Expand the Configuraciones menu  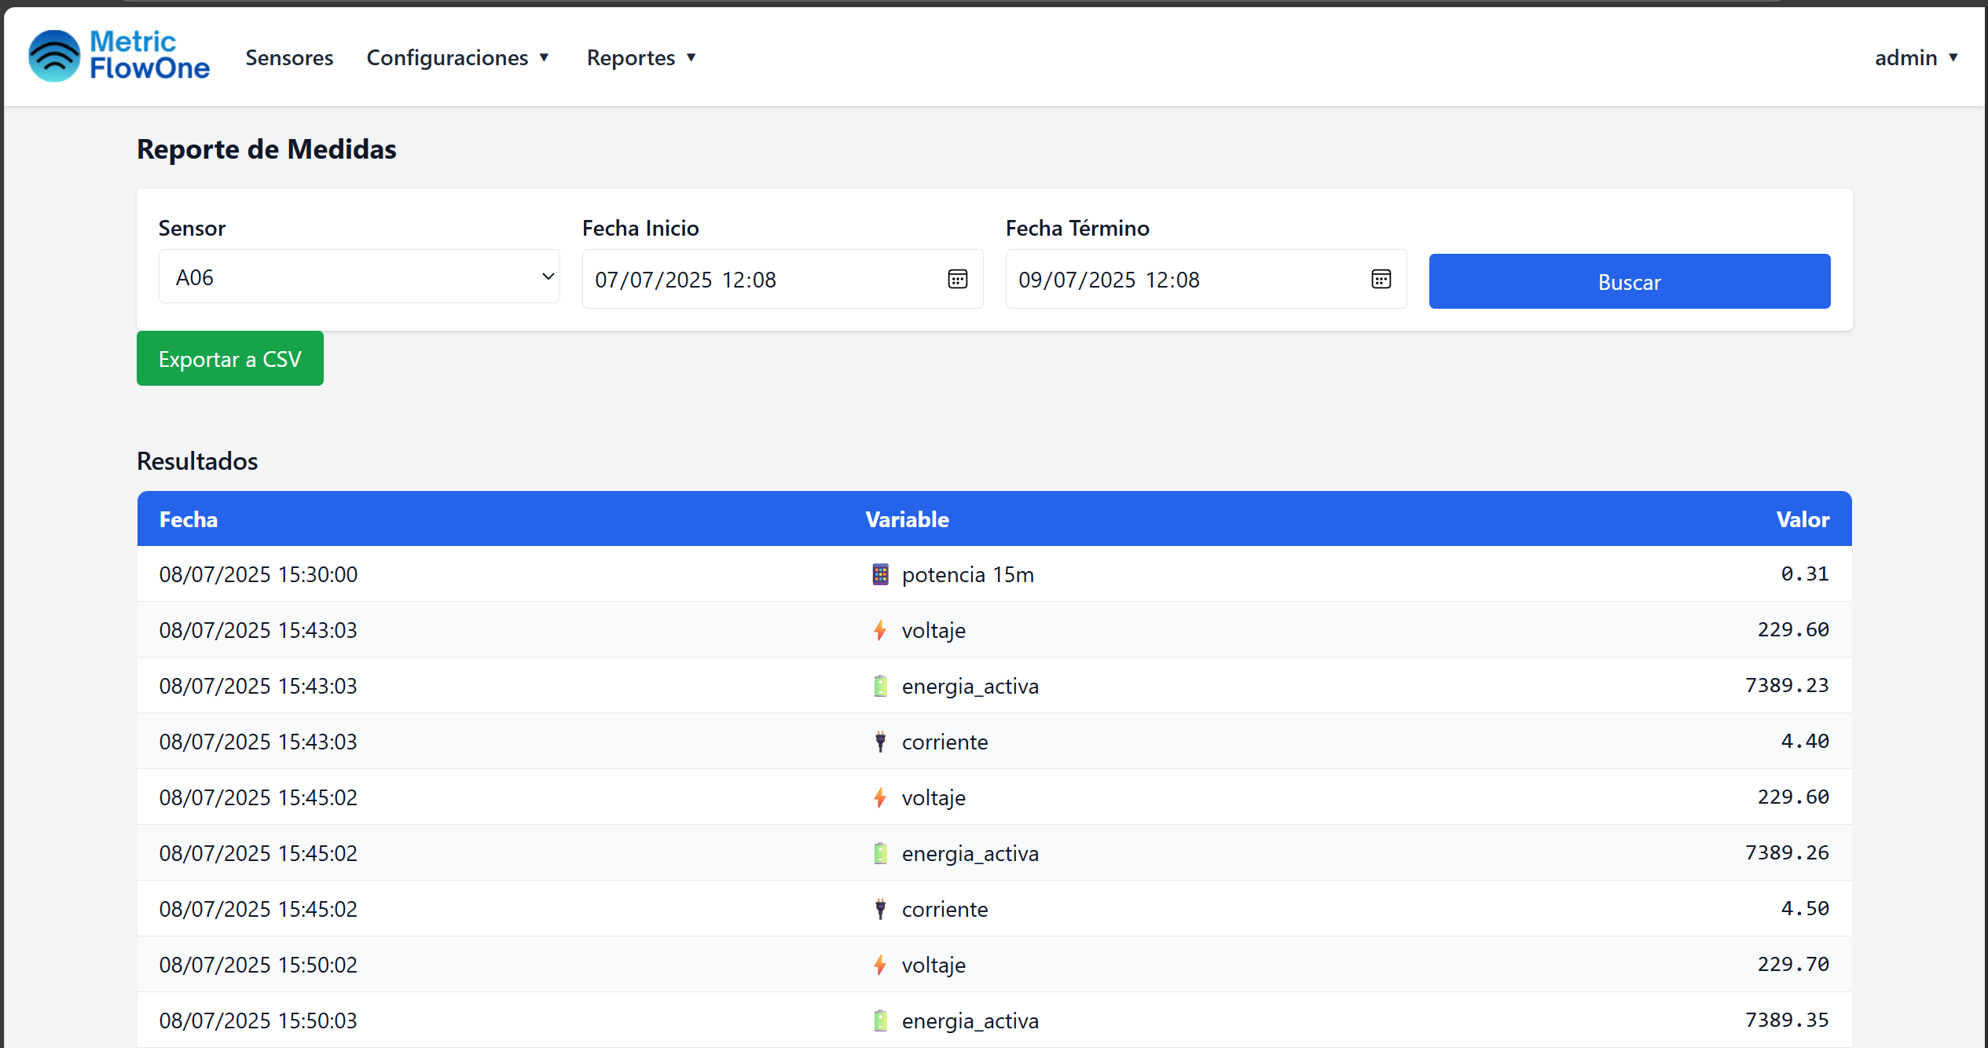[x=457, y=57]
